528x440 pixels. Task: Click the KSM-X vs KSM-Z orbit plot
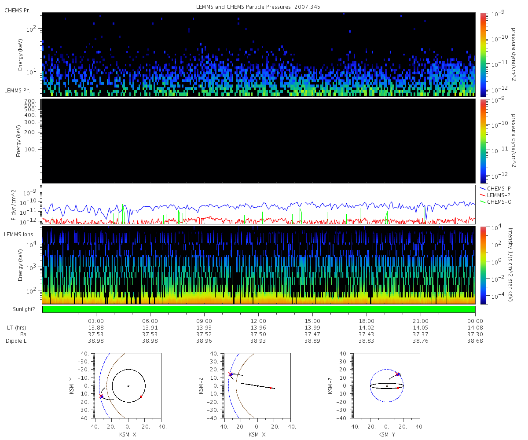tap(257, 386)
